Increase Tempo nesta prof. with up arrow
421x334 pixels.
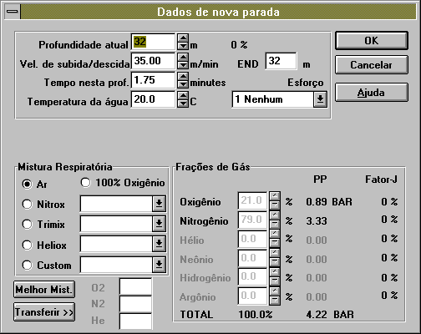click(183, 76)
